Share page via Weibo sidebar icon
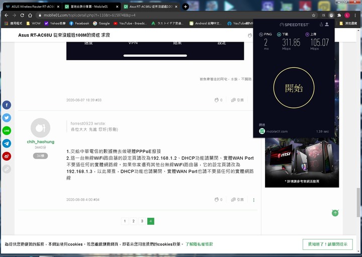This screenshot has height=257, width=362. point(7,156)
